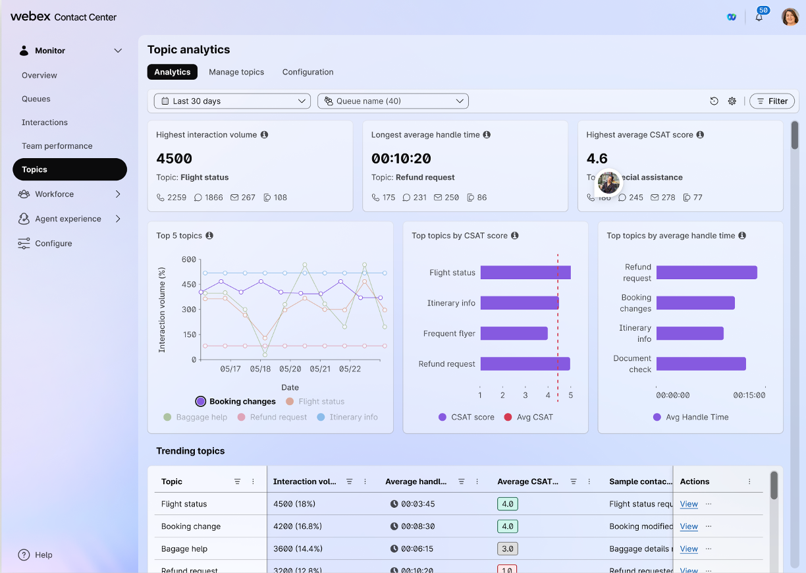Viewport: 806px width, 573px height.
Task: Open more options for Flight status row
Action: [x=709, y=504]
